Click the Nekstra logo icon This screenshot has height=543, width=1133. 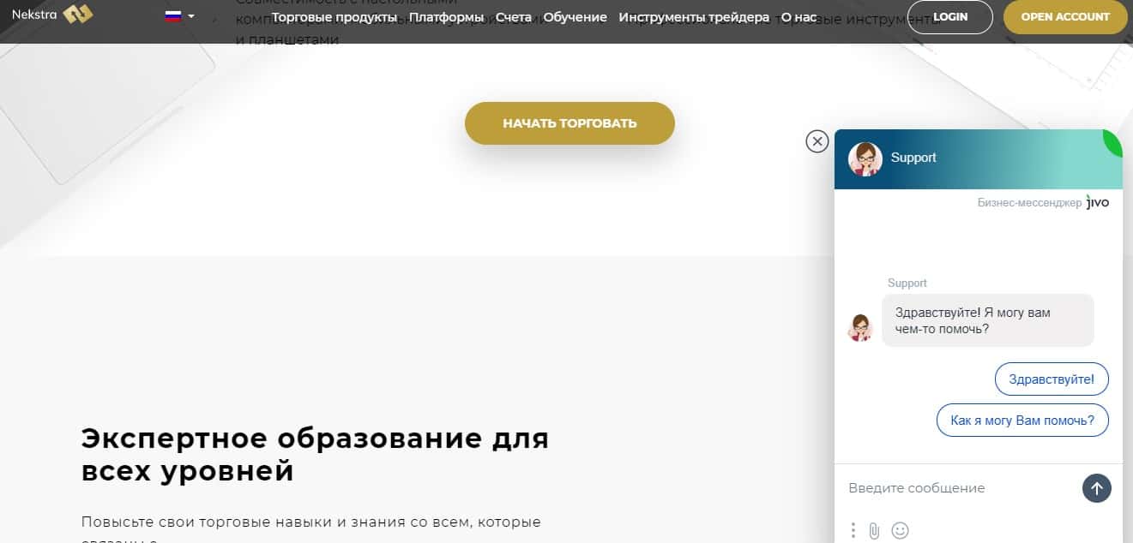tap(77, 15)
